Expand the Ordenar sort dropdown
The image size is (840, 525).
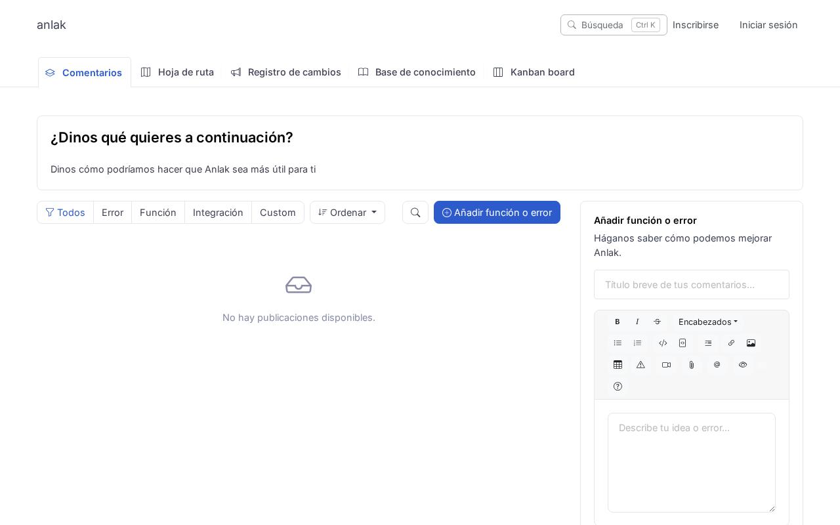[x=347, y=212]
